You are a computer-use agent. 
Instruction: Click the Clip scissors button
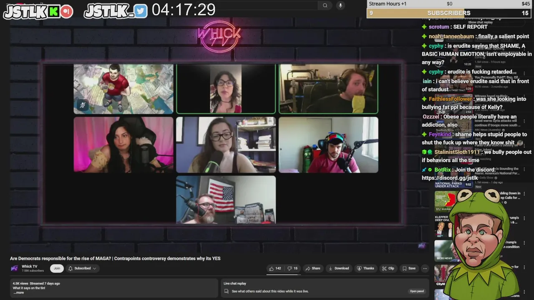[x=388, y=268]
